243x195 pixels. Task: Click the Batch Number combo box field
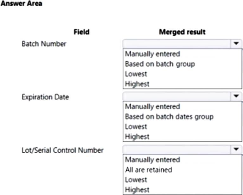coord(176,44)
